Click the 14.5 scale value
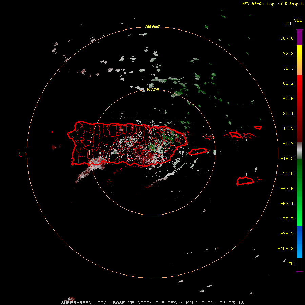This screenshot has height=305, width=305. pyautogui.click(x=288, y=128)
